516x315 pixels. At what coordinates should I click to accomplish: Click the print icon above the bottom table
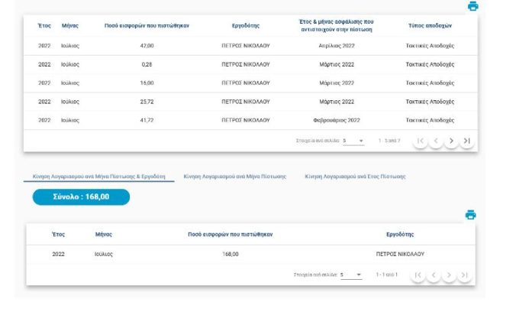470,215
